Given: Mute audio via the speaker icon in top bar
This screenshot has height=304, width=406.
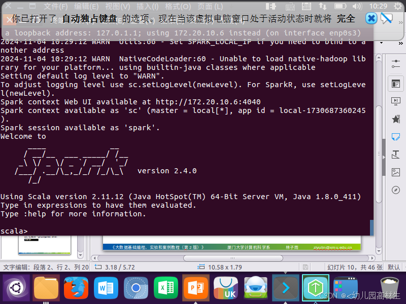Looking at the screenshot, I should 356,5.
